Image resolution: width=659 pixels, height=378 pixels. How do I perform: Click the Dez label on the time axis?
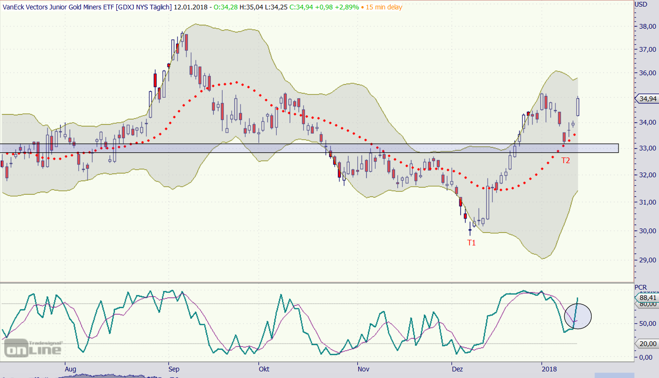click(457, 370)
